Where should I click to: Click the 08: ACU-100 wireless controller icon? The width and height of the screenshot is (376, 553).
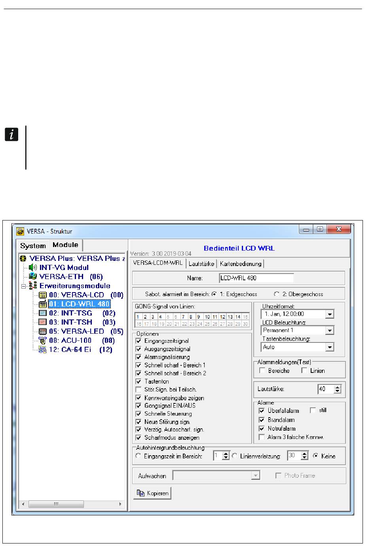click(42, 340)
